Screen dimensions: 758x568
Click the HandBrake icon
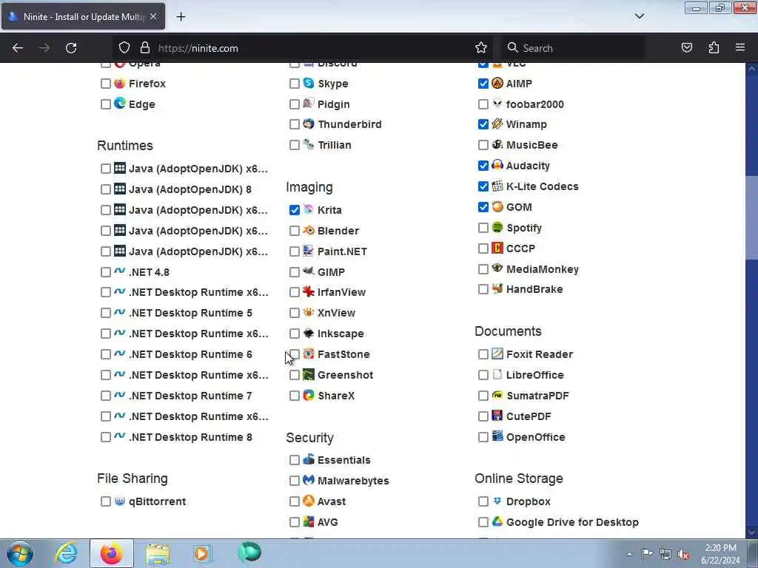pos(497,289)
